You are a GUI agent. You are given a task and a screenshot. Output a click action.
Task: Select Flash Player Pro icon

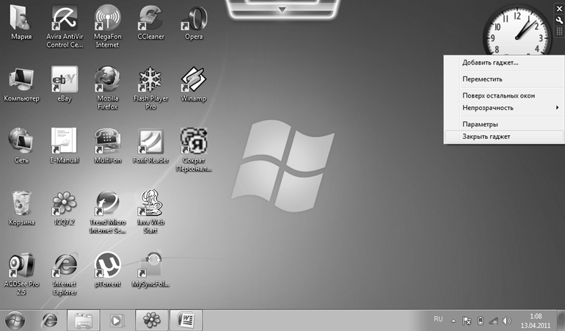pos(150,87)
